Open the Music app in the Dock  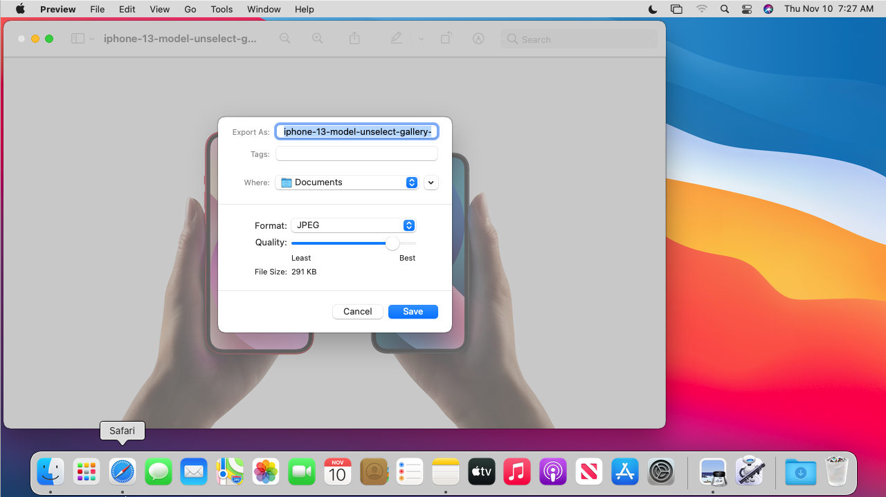[517, 471]
